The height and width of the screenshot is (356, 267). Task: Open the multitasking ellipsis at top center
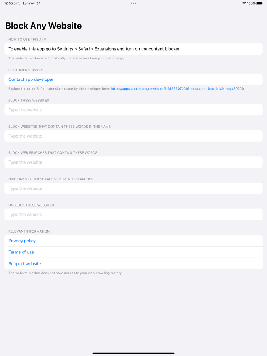133,3
